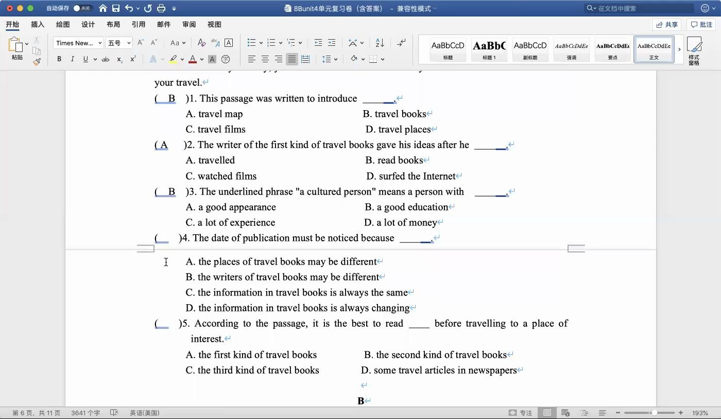Switch to Web layout view icon
This screenshot has width=721, height=419.
565,413
